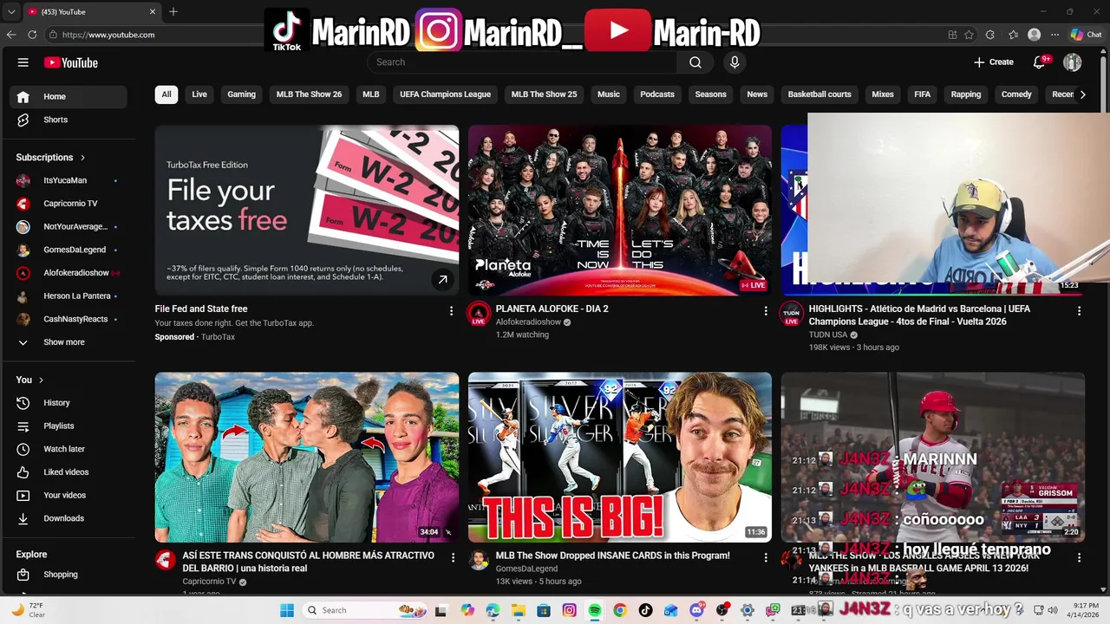The height and width of the screenshot is (624, 1110).
Task: Open Instagram from the taskbar
Action: pyautogui.click(x=570, y=610)
